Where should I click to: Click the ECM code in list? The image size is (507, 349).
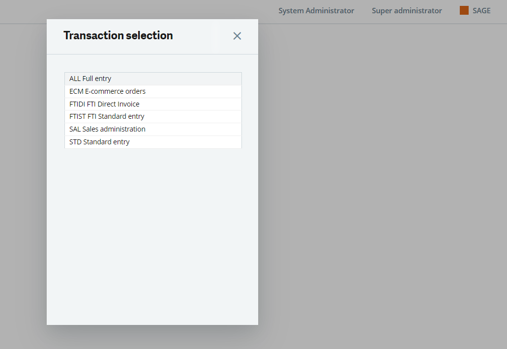point(76,91)
